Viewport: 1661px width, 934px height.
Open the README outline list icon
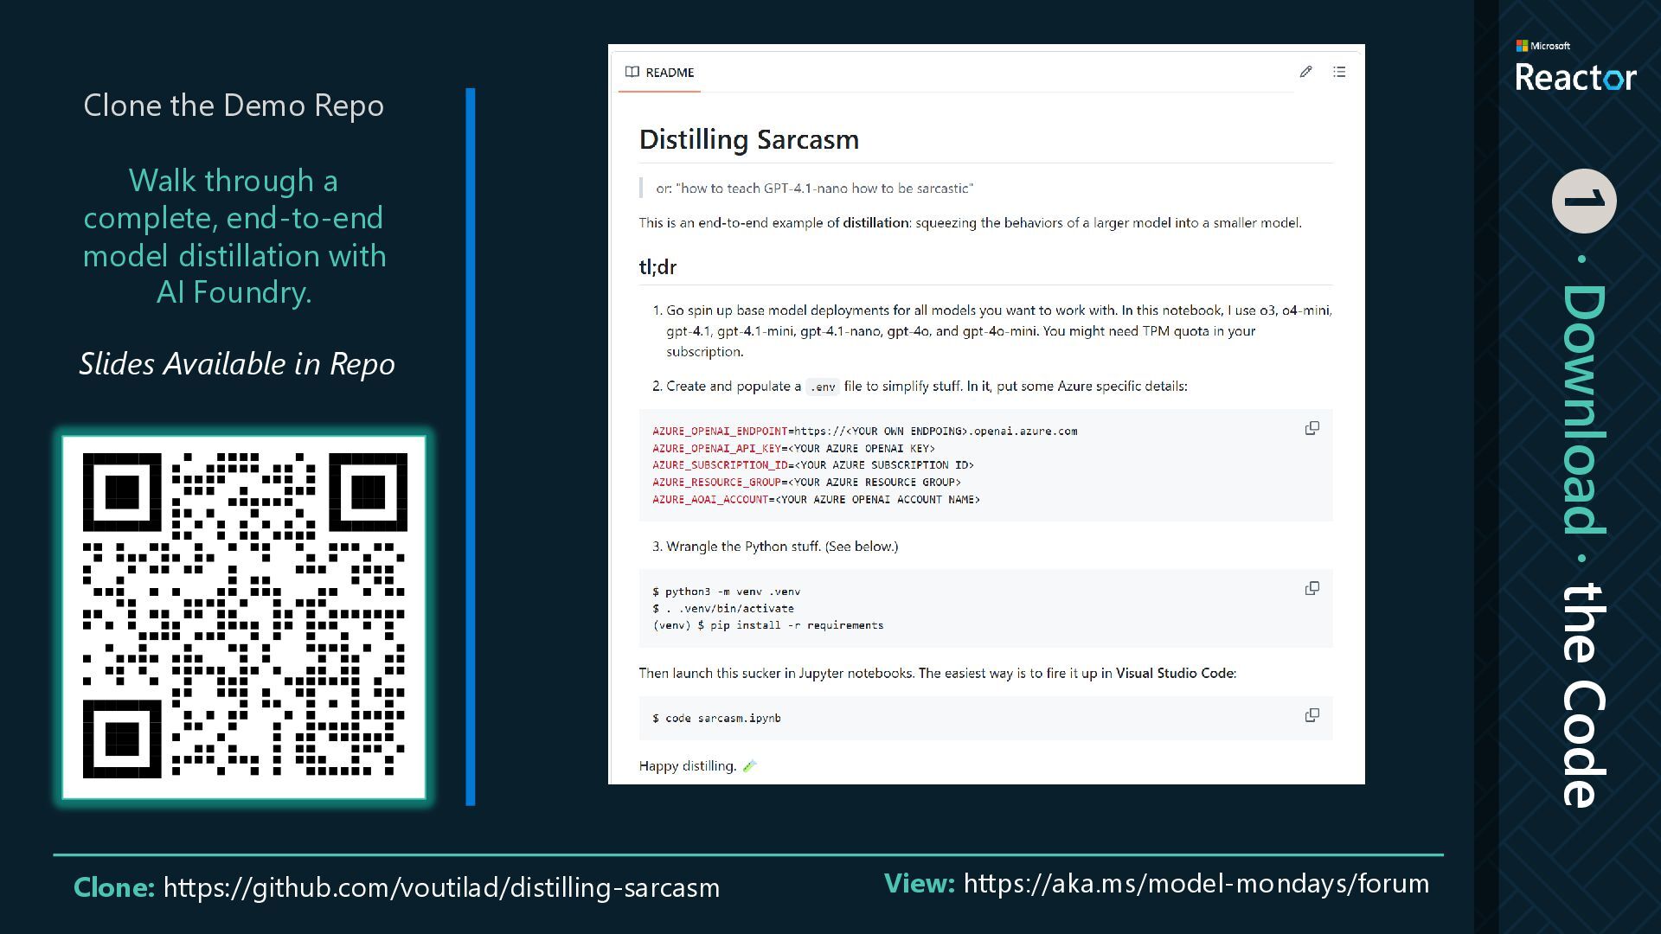1339,72
